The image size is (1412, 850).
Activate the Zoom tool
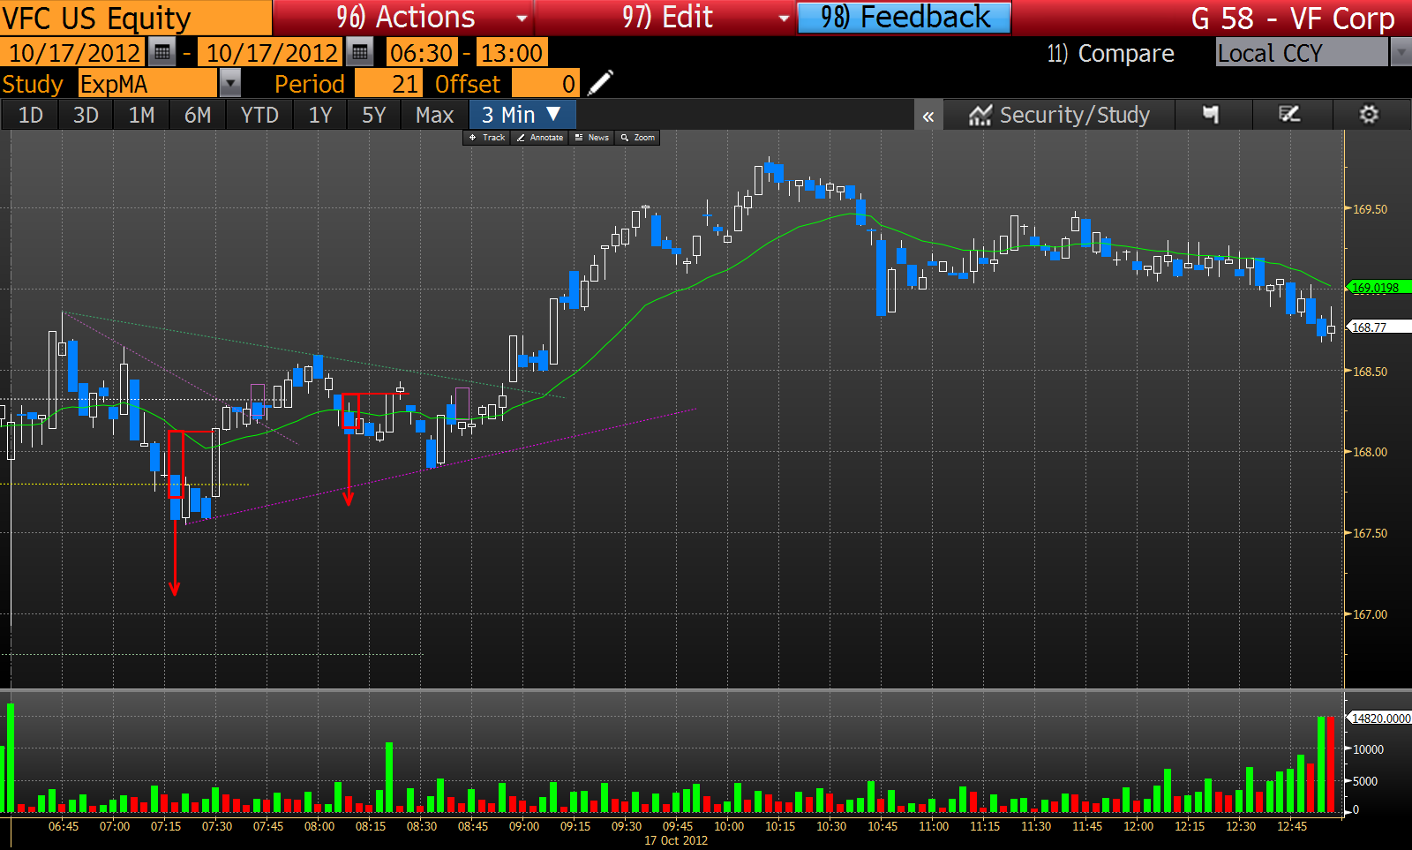[x=637, y=138]
